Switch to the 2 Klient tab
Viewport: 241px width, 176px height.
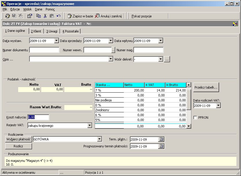point(36,31)
